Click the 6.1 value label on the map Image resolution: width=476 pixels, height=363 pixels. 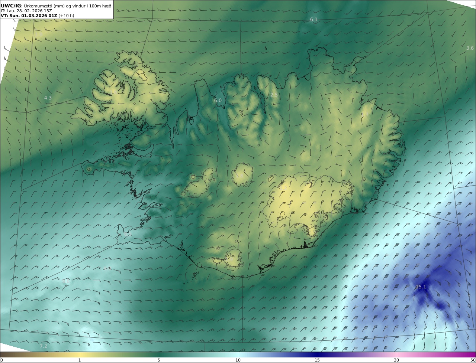coord(314,19)
